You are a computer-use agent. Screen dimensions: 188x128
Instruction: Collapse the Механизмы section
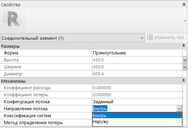(183, 80)
